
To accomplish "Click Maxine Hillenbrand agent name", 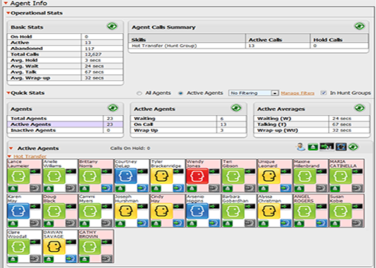I will pos(307,163).
